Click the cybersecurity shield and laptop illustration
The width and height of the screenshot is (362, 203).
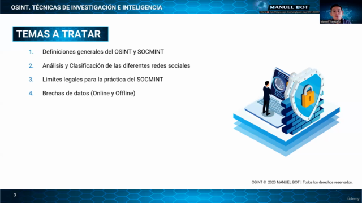coord(287,112)
